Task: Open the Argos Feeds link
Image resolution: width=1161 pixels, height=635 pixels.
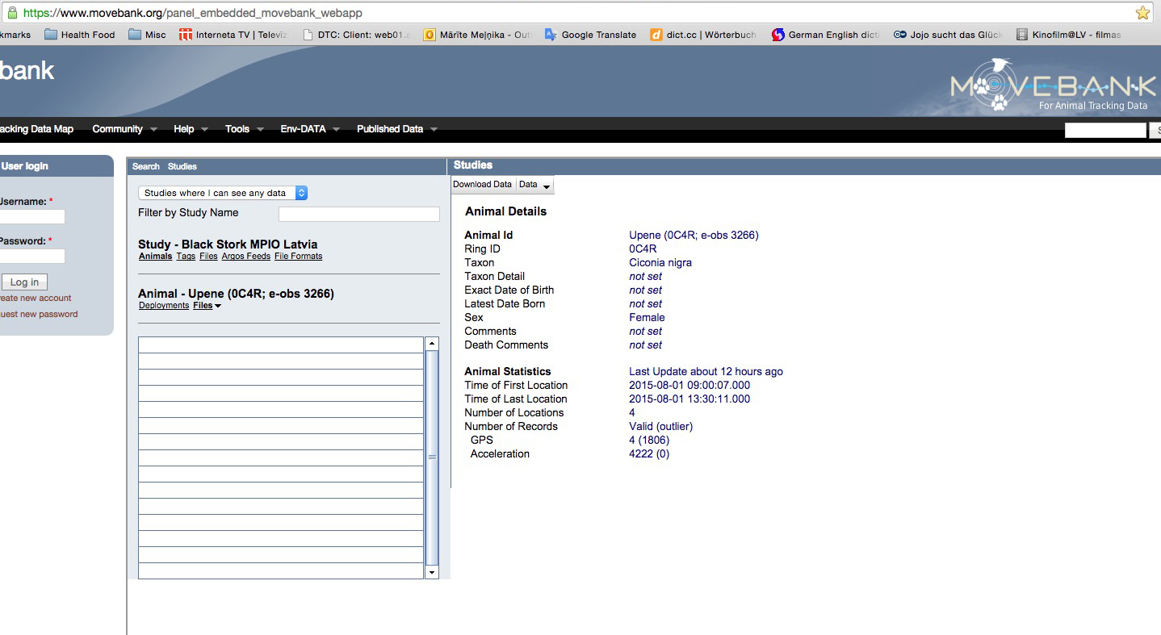Action: pos(246,257)
